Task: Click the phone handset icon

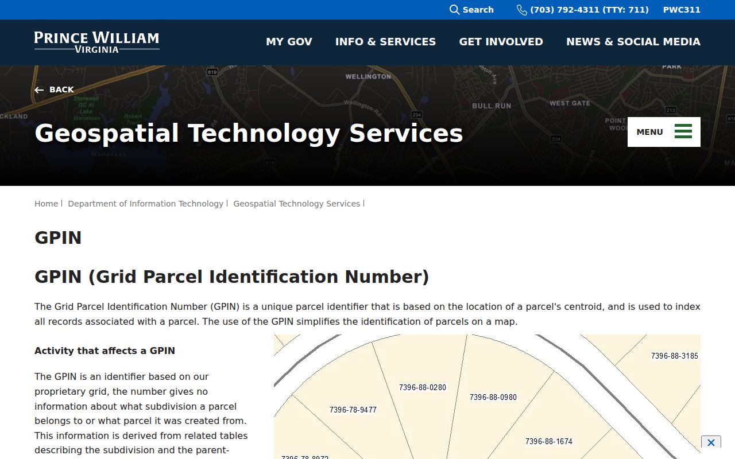Action: pyautogui.click(x=521, y=10)
